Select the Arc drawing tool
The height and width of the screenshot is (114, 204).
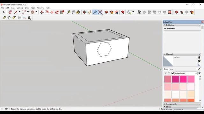[x=24, y=12]
